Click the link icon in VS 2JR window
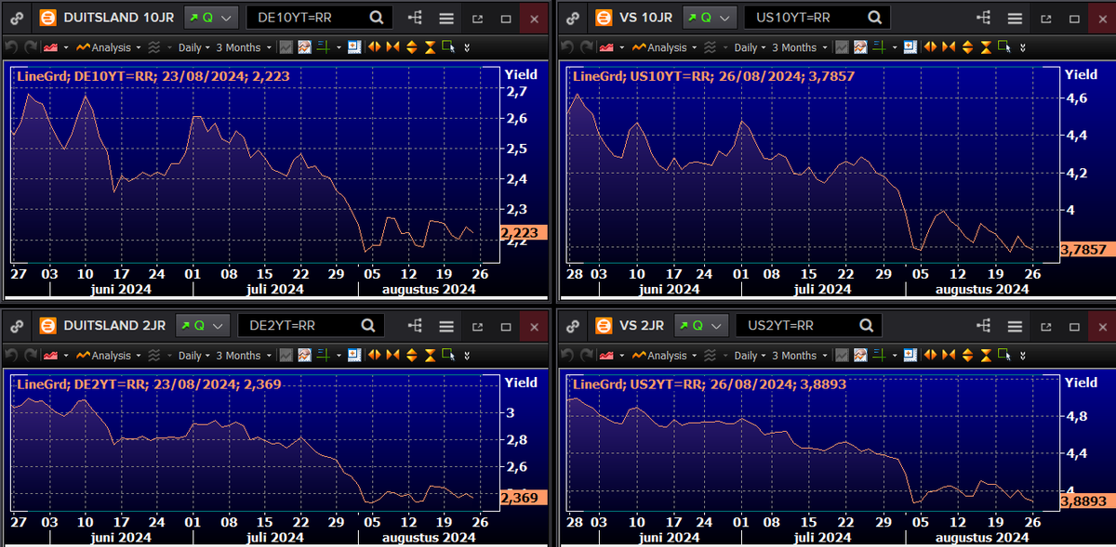Image resolution: width=1116 pixels, height=547 pixels. 573,326
